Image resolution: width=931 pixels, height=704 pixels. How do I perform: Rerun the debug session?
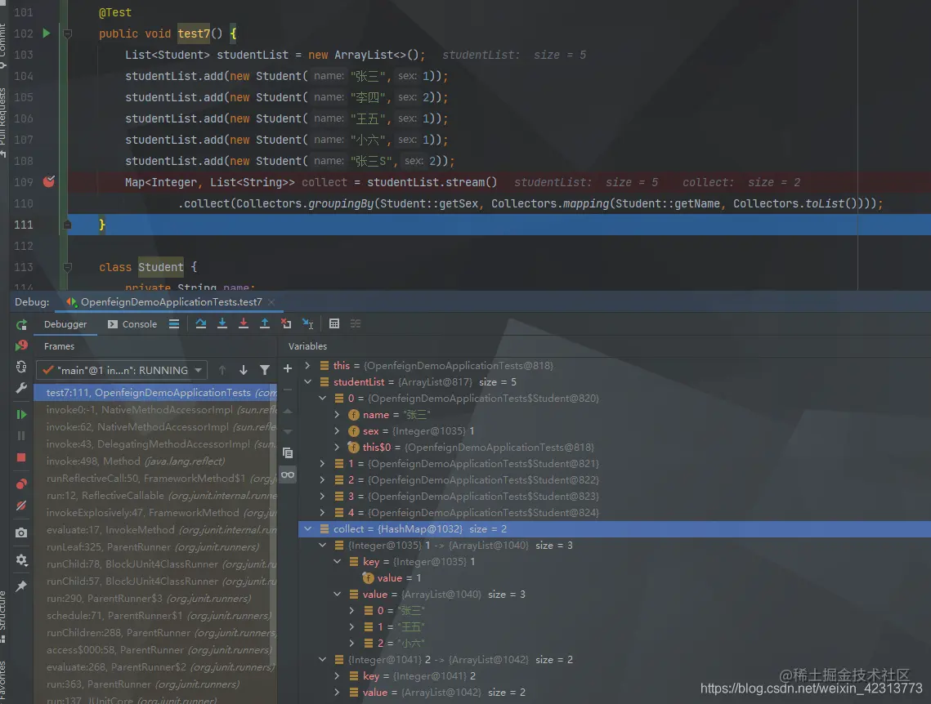(x=21, y=324)
